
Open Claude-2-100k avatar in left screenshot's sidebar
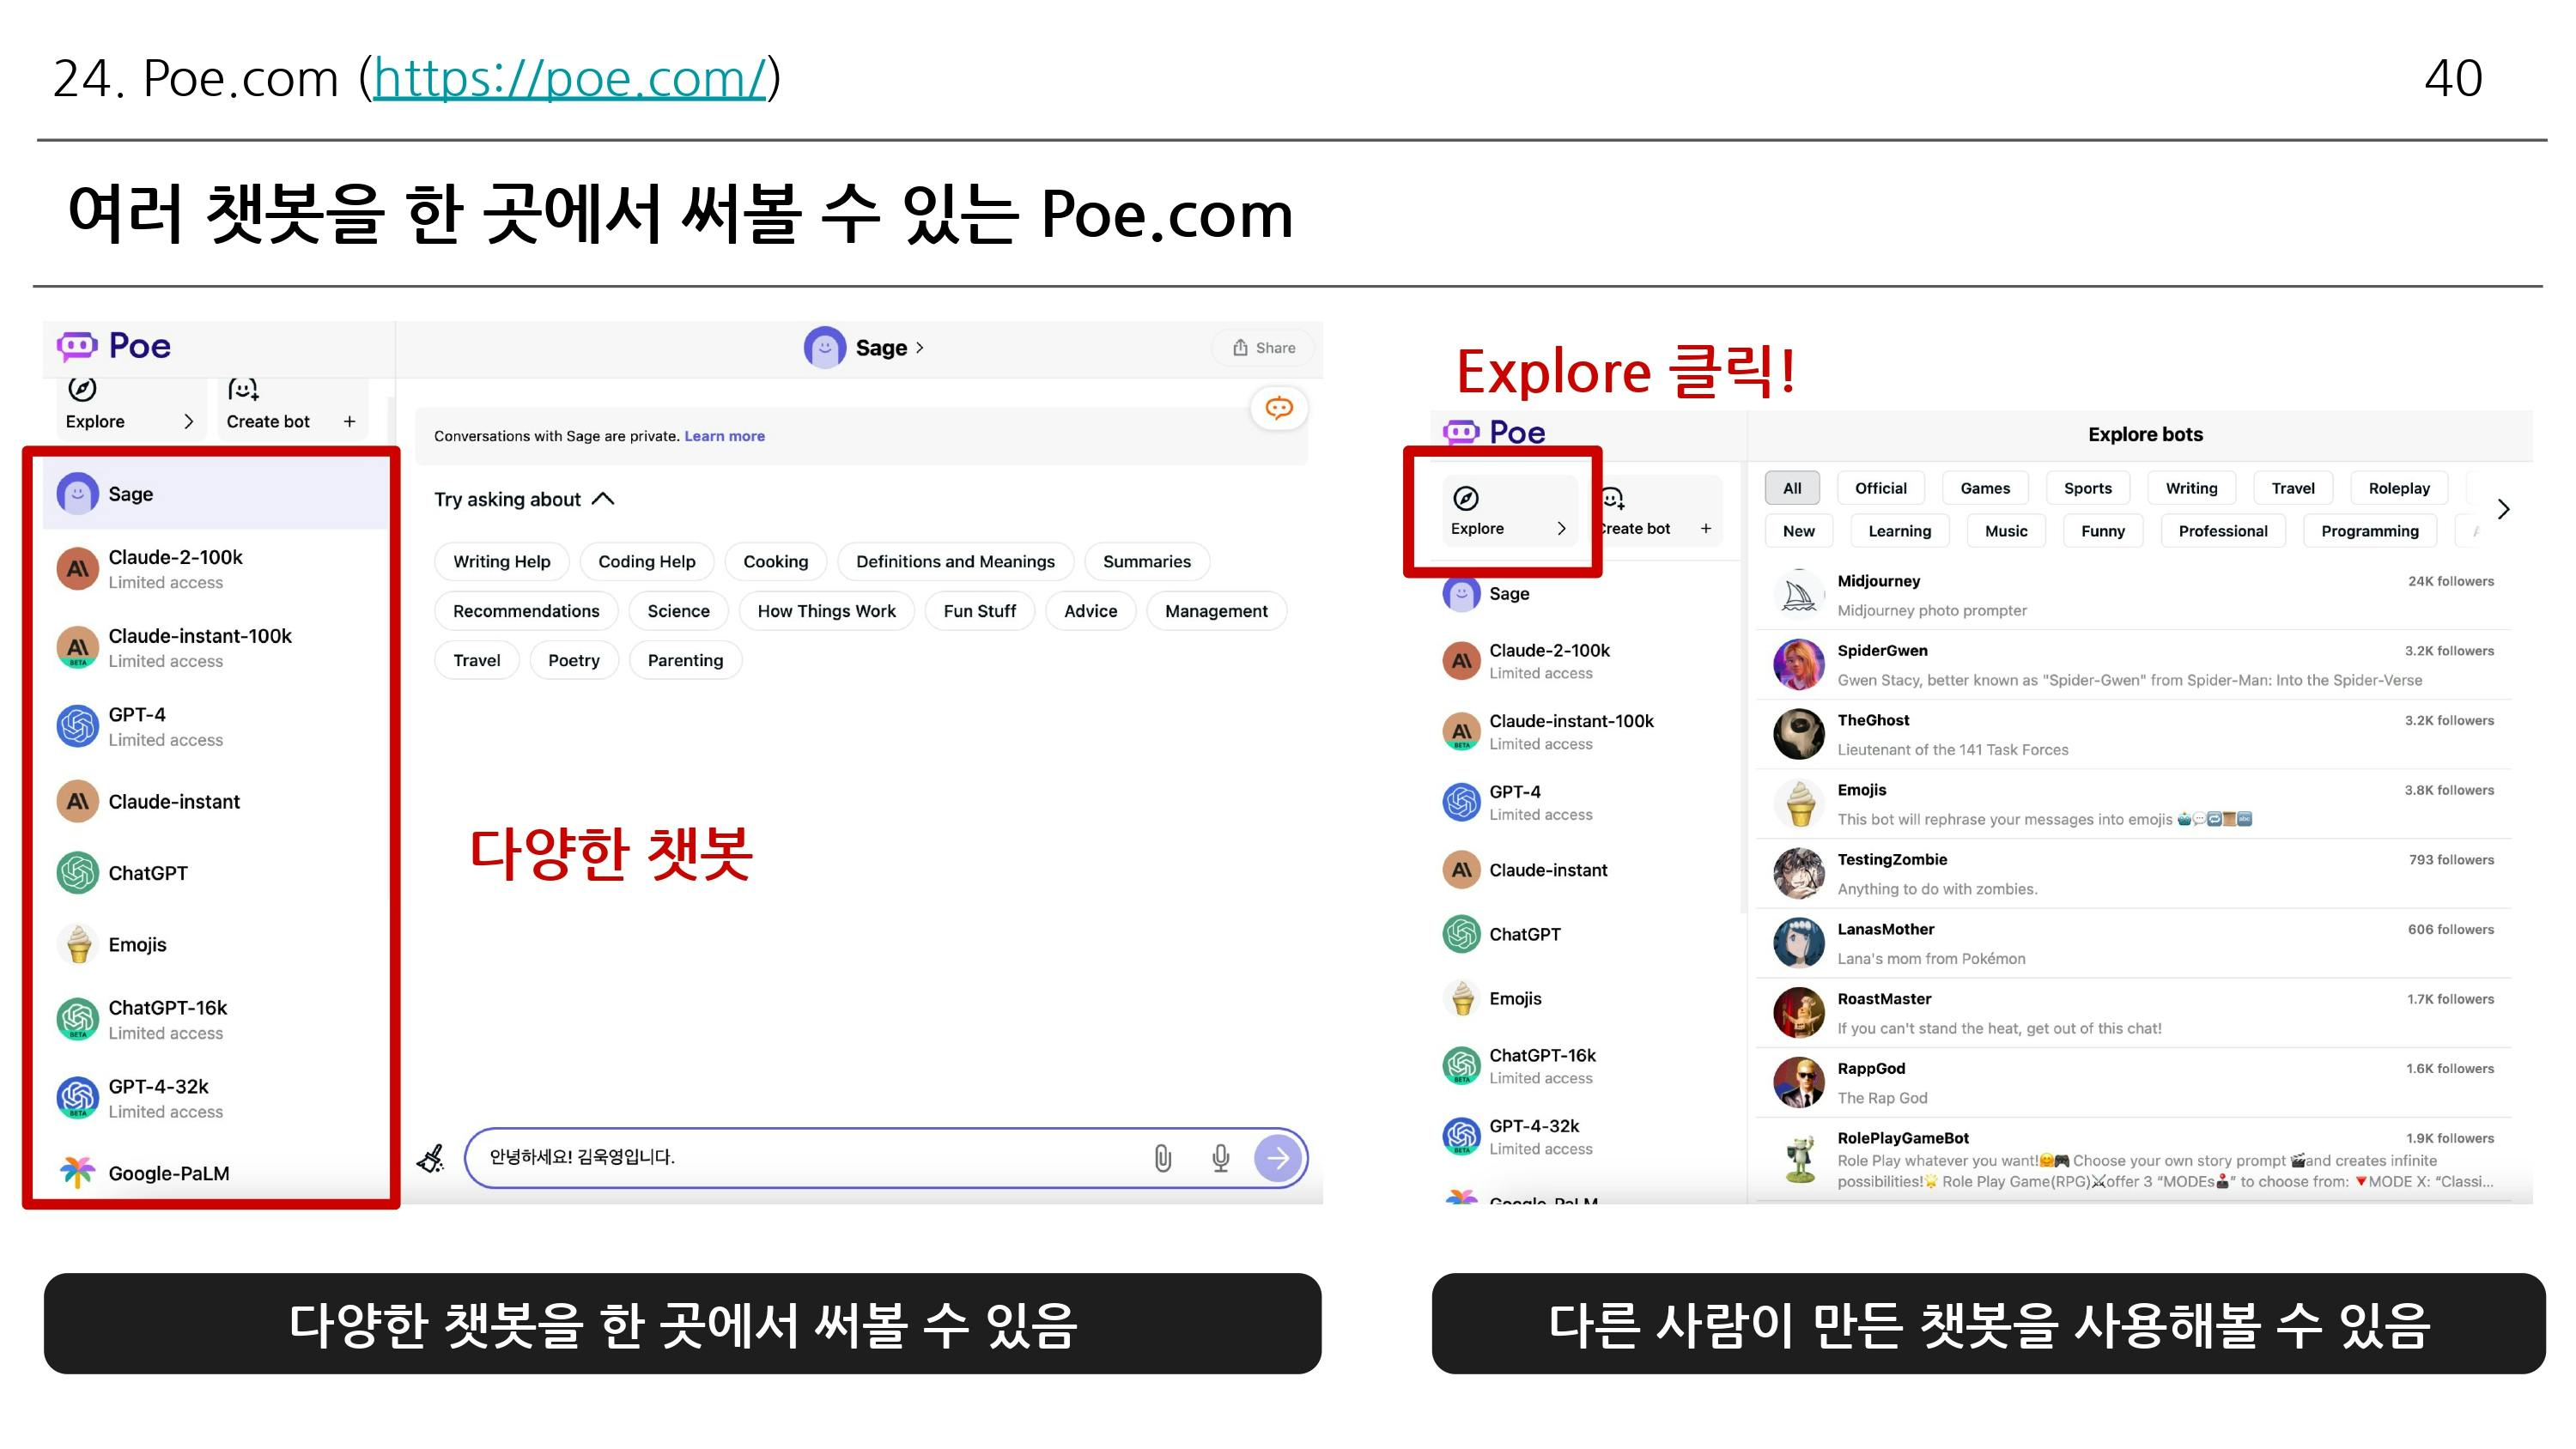pyautogui.click(x=77, y=569)
